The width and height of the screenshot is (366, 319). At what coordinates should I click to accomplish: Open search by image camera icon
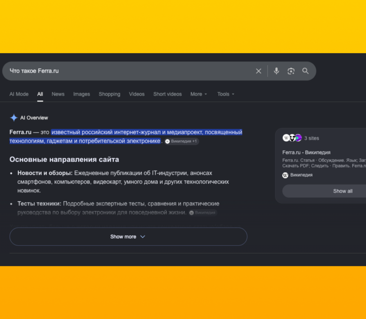[291, 71]
